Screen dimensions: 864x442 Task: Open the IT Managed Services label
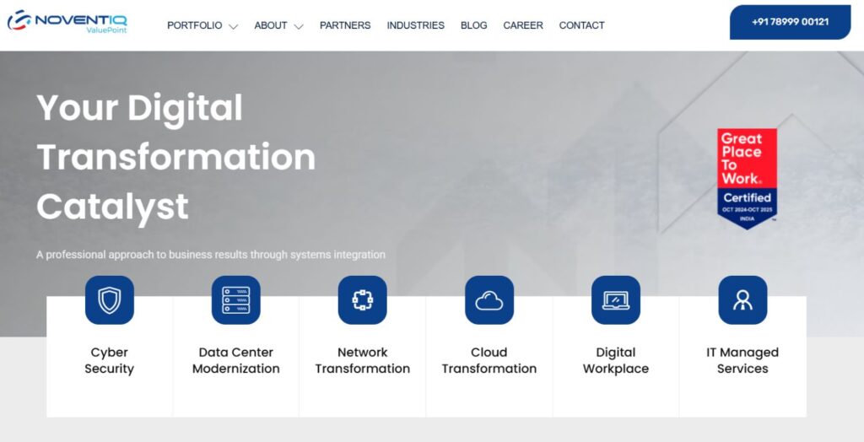coord(742,360)
